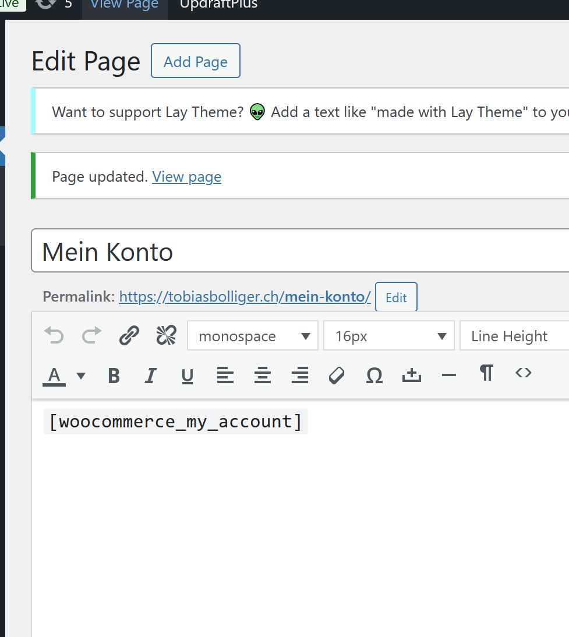This screenshot has width=569, height=637.
Task: Toggle underline formatting
Action: tap(188, 376)
